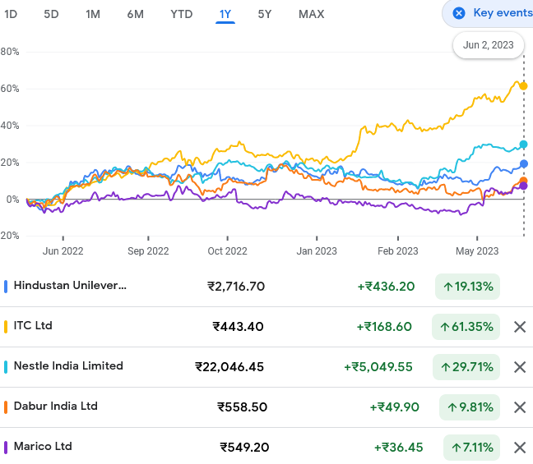Click the Sep 2022 axis label

coord(148,251)
